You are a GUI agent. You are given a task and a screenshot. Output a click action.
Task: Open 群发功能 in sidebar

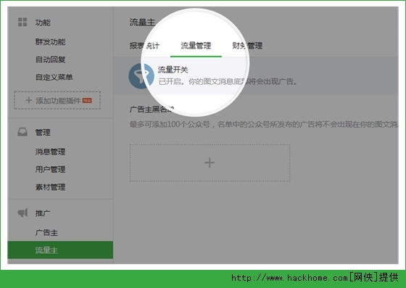click(x=51, y=41)
